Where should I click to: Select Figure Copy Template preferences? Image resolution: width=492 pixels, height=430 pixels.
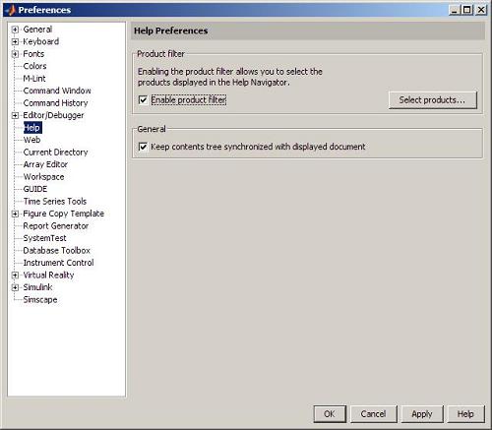(x=63, y=214)
